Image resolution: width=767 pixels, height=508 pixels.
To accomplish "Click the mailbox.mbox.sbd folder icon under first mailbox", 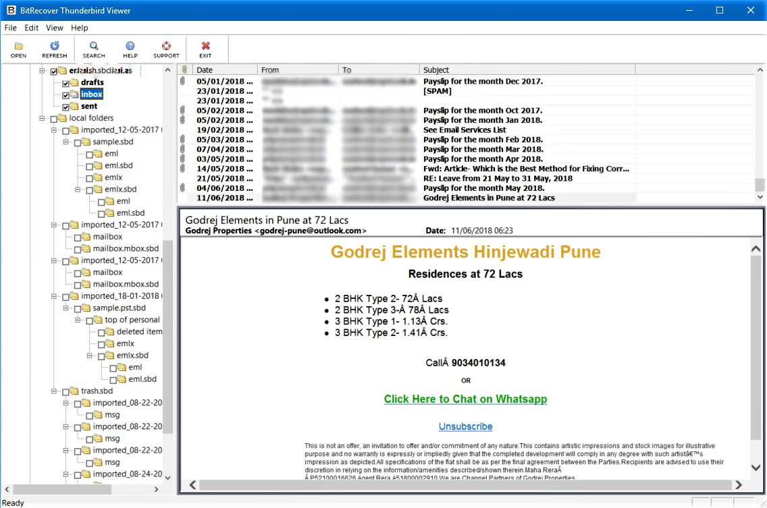I will point(86,248).
